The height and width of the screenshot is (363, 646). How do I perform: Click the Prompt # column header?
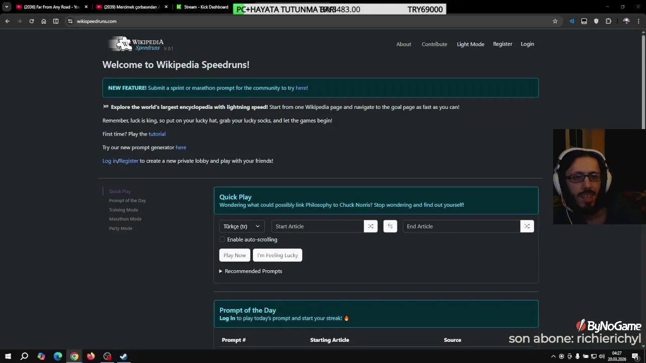pos(234,340)
